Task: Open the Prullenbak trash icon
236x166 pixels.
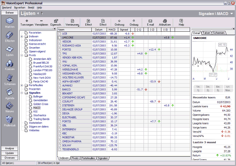Action: 9,121
